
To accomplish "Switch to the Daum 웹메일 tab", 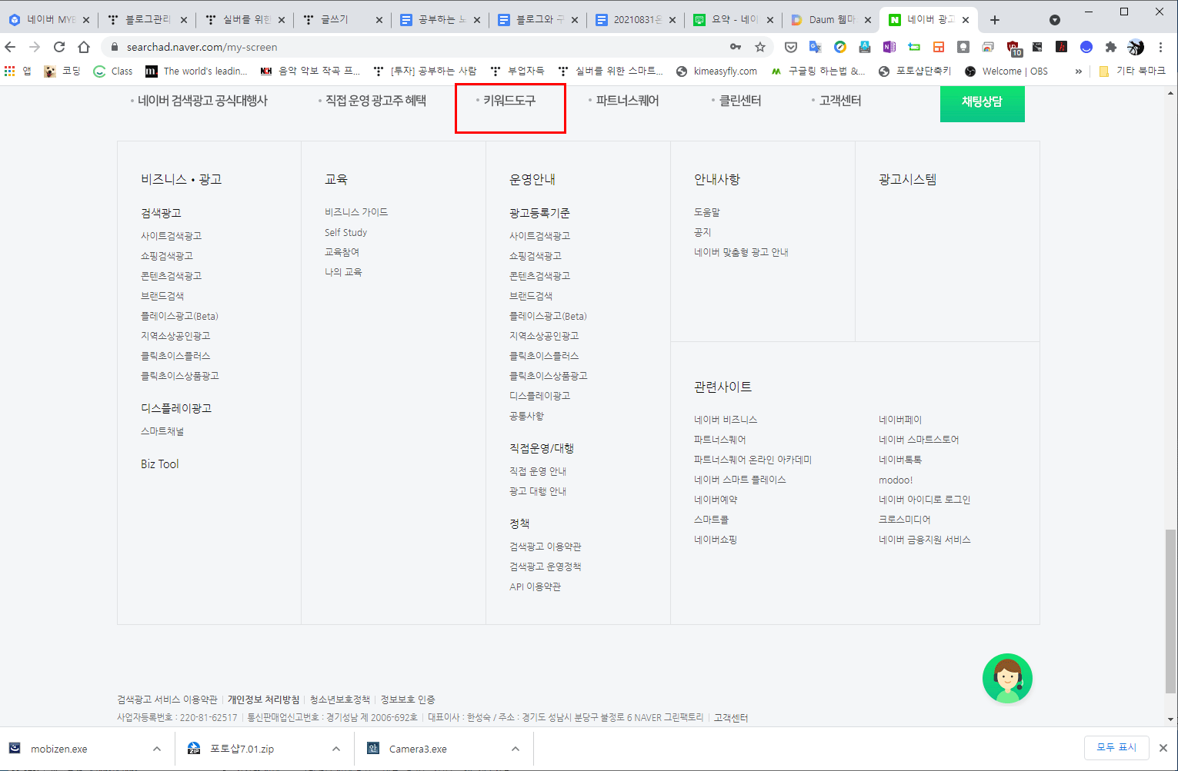I will click(x=832, y=20).
